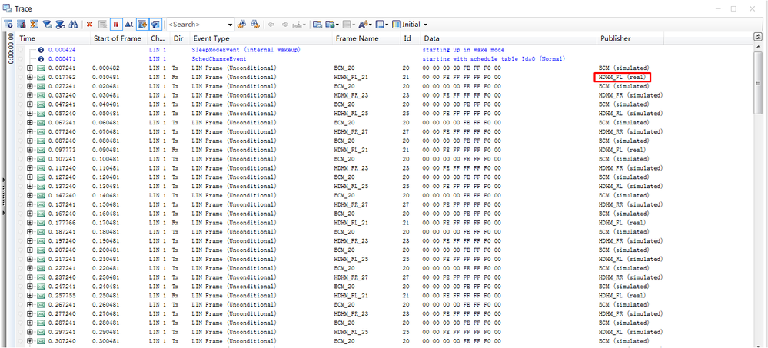Click the Publisher column header
Viewport: 768px width, 348px height.
pos(630,38)
